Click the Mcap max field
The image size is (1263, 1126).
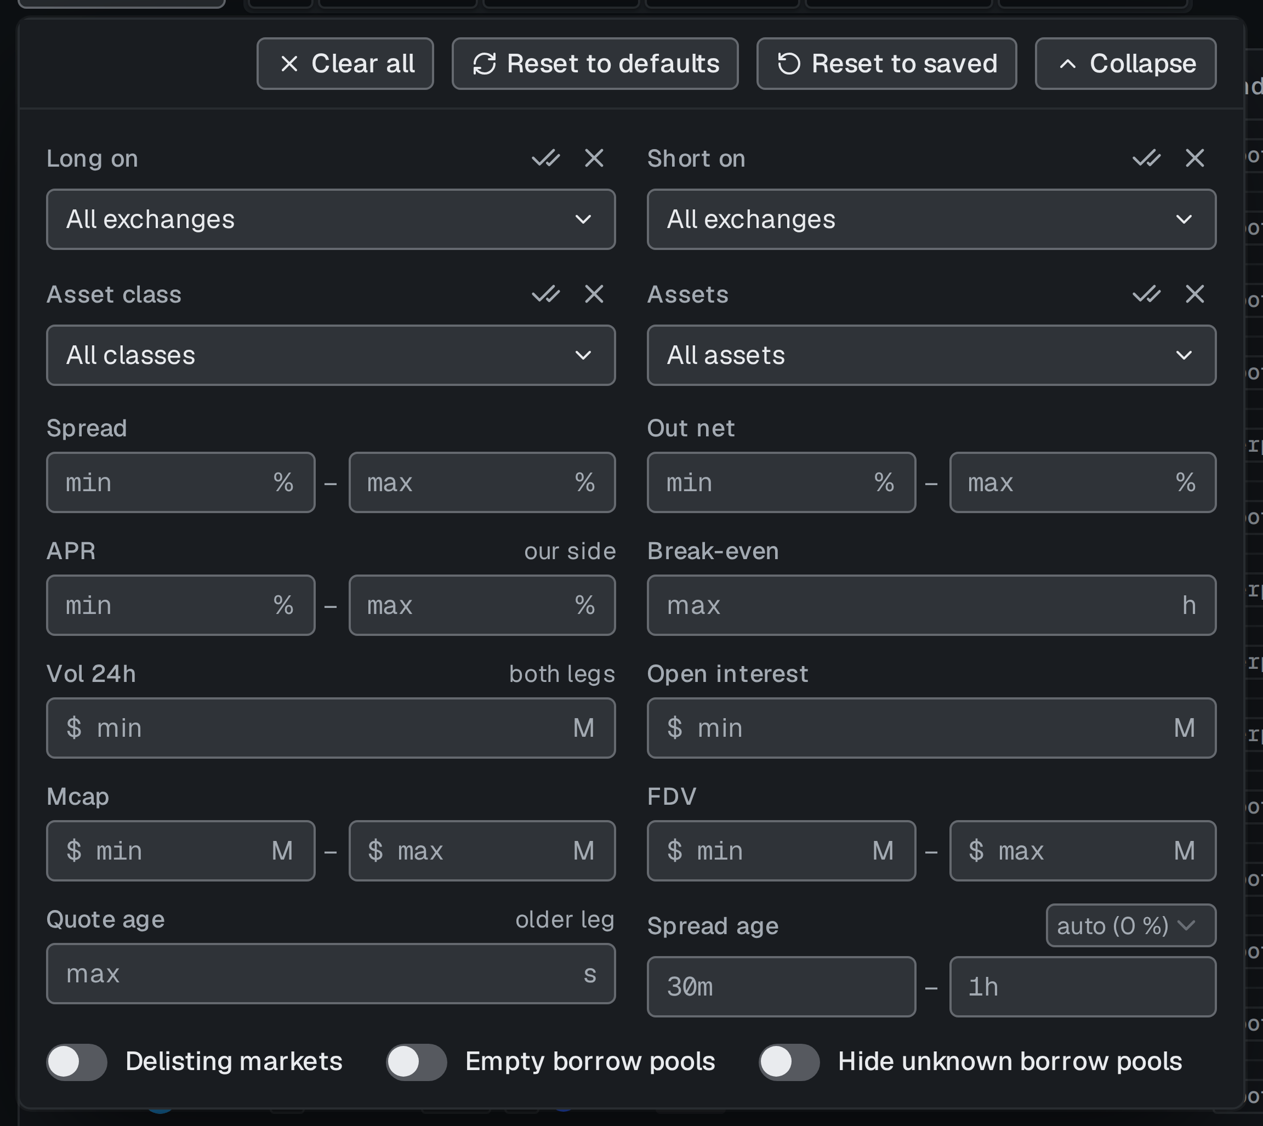pos(482,851)
